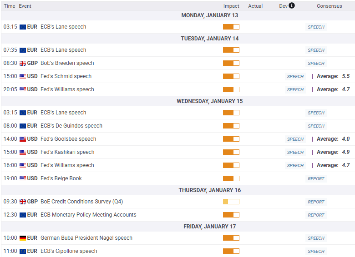Click the Friday, January 17 date header
This screenshot has height=257, width=355.
pyautogui.click(x=210, y=226)
